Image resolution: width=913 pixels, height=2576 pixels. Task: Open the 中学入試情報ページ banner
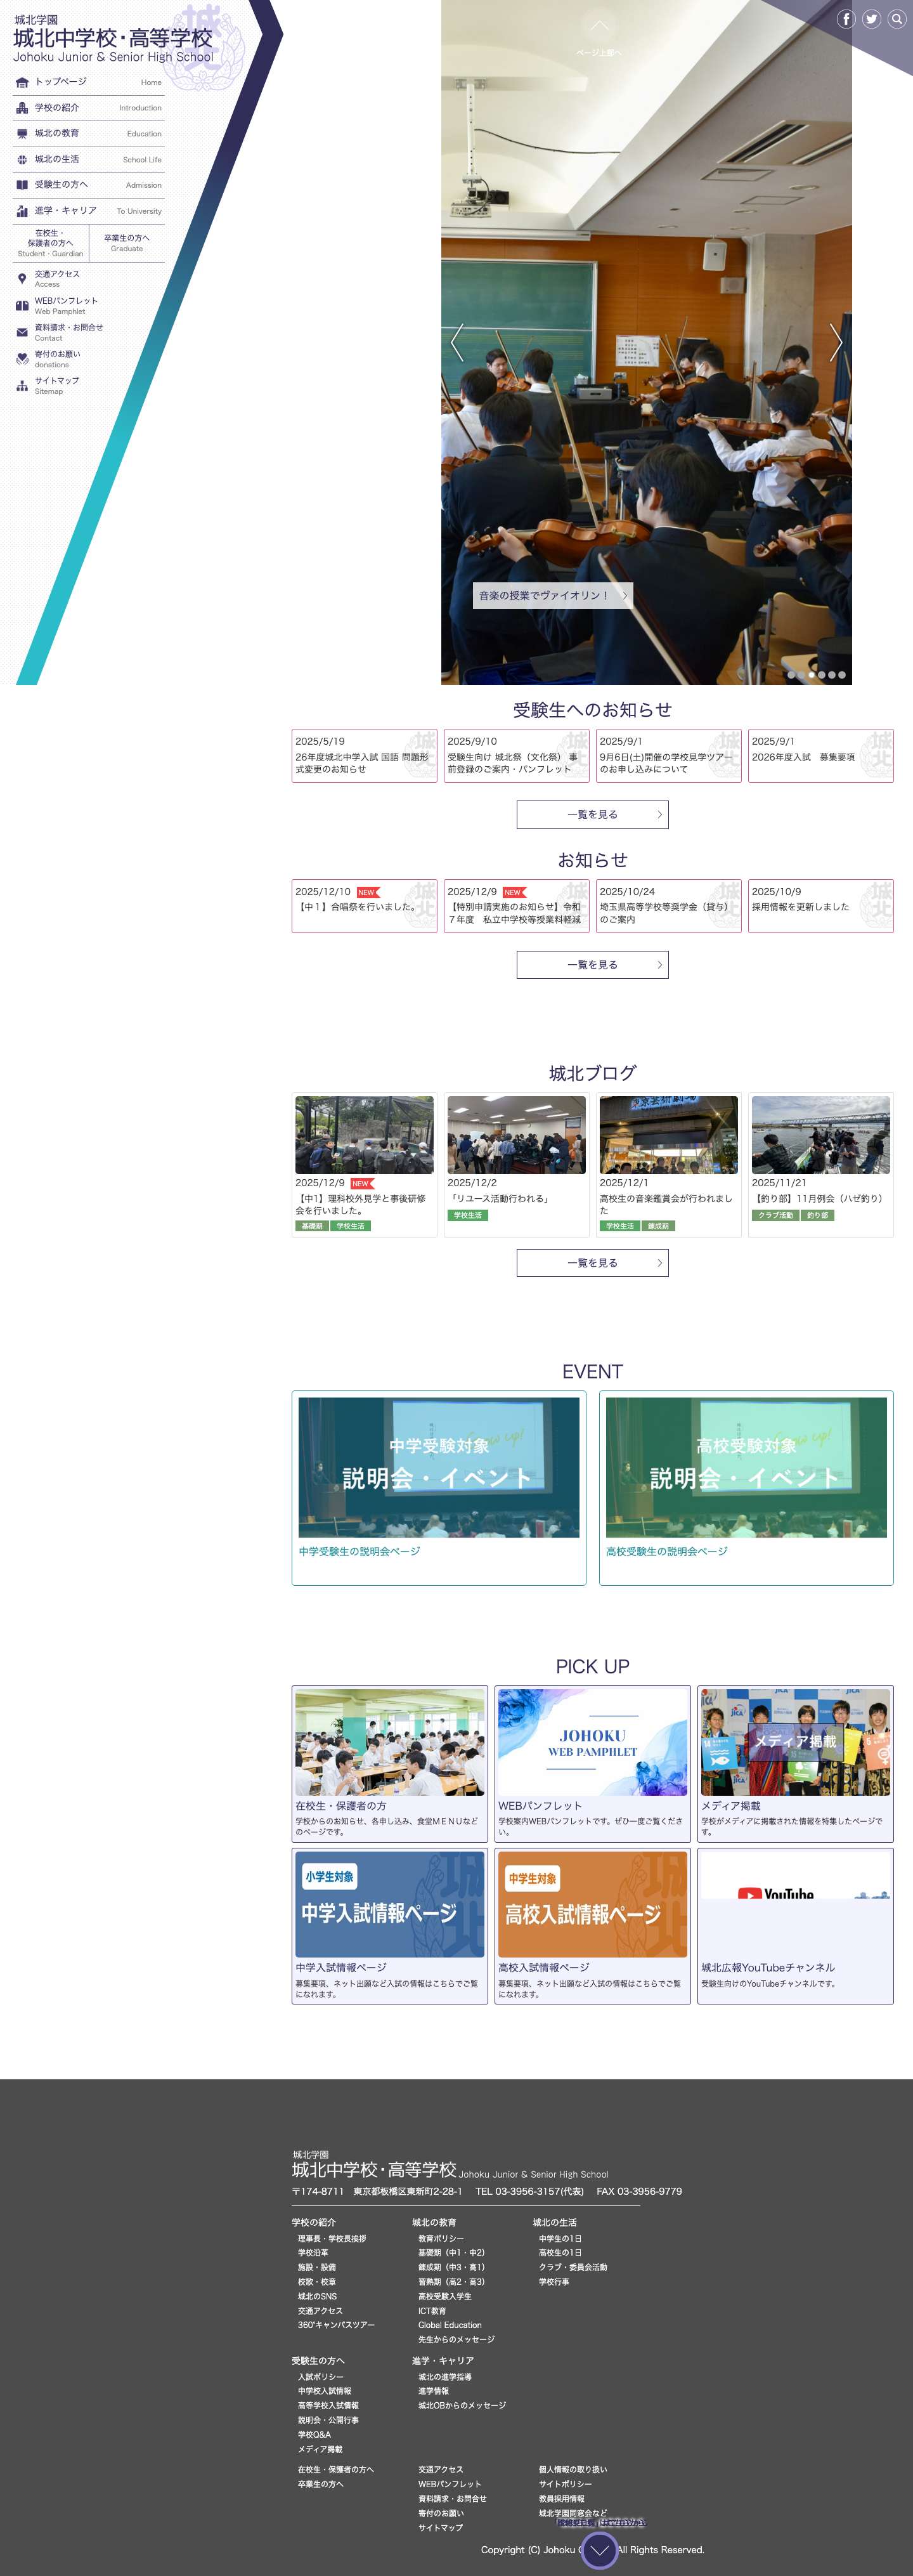coord(390,1904)
